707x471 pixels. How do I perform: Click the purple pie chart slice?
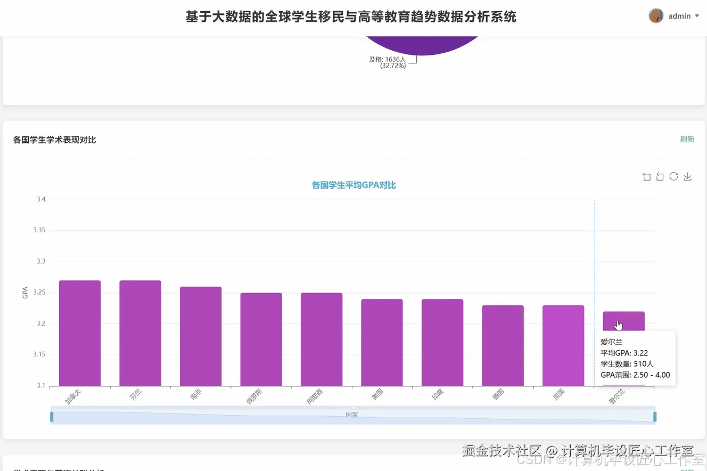[x=422, y=45]
